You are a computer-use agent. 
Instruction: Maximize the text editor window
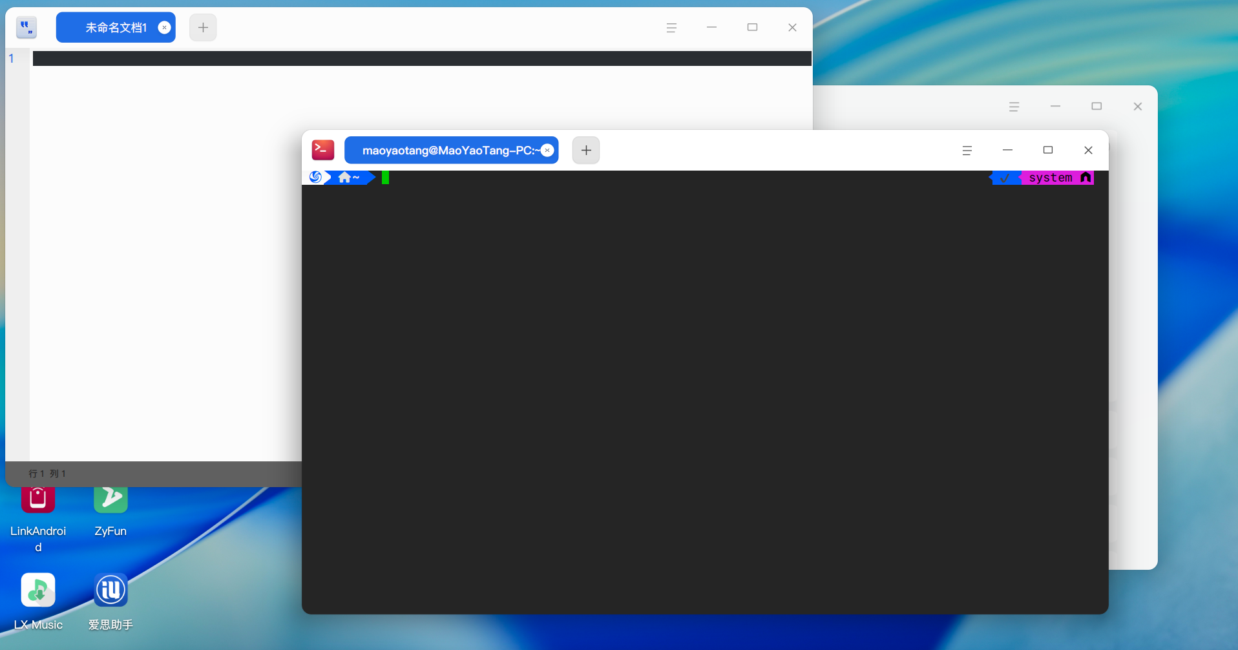752,27
